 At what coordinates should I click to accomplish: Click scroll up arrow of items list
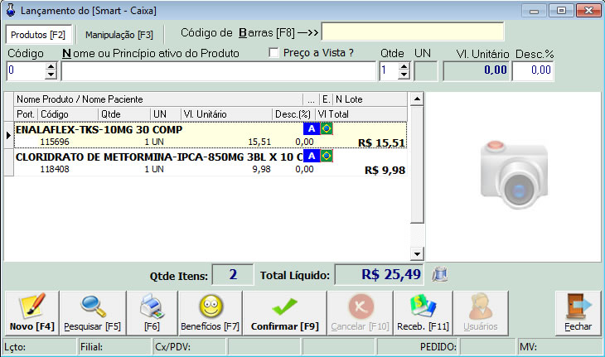pyautogui.click(x=417, y=99)
